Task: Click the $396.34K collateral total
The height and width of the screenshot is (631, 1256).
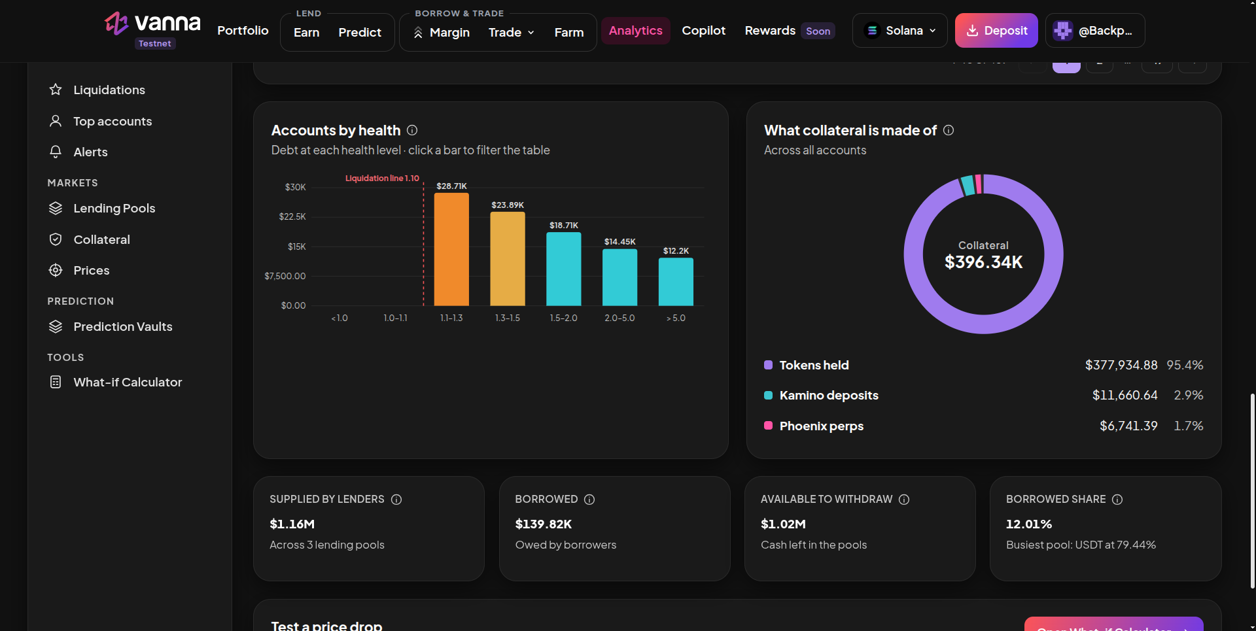Action: 983,262
